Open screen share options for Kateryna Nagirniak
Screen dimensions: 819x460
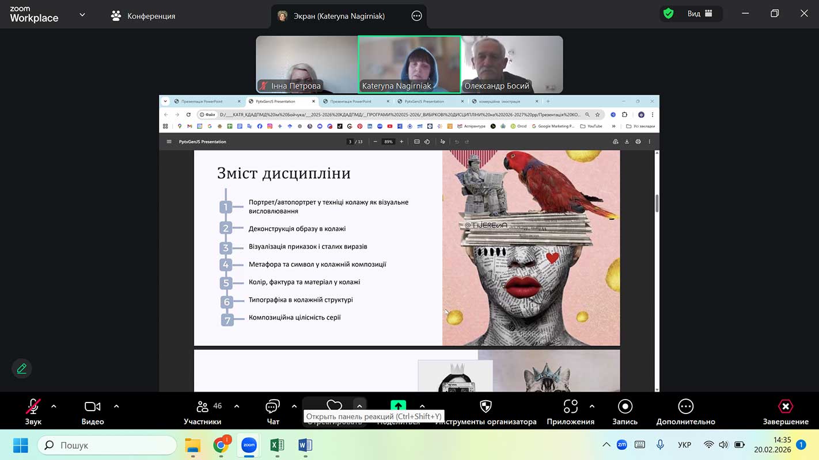click(x=416, y=16)
